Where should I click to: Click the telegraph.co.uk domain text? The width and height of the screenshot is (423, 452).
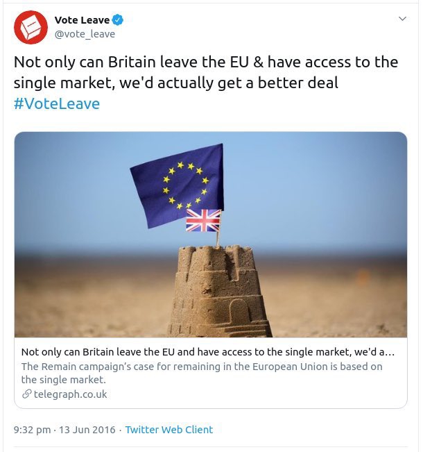tap(70, 394)
